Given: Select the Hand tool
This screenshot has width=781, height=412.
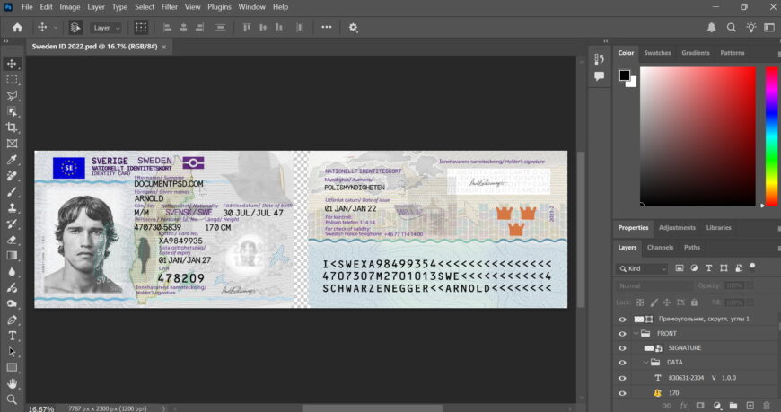Looking at the screenshot, I should [x=12, y=383].
